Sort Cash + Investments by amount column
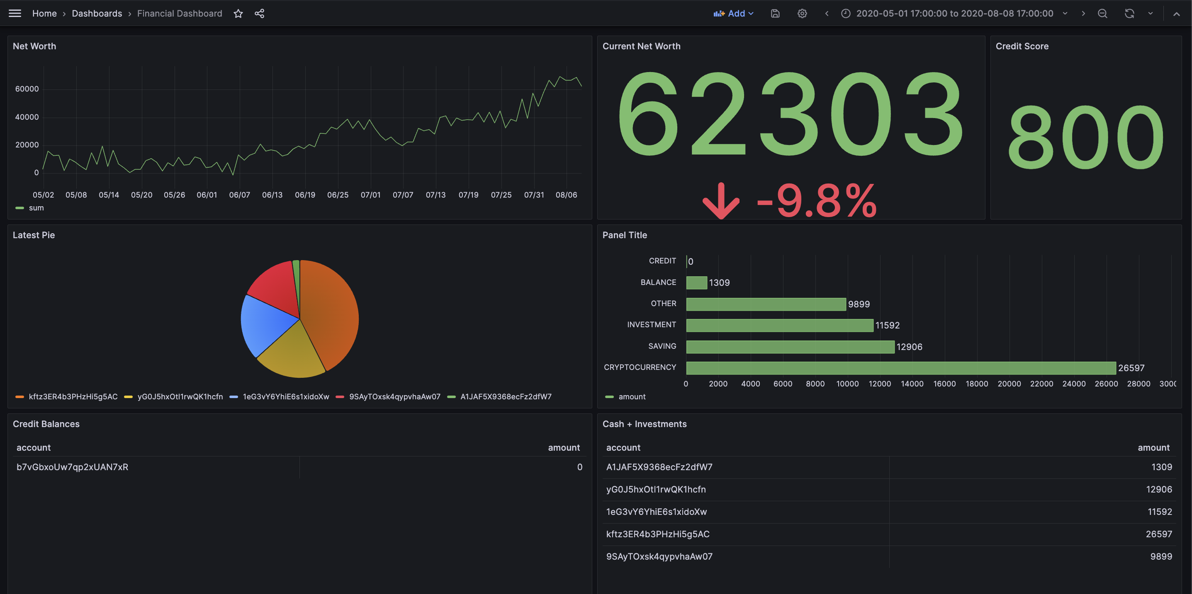This screenshot has width=1192, height=594. pos(1153,447)
